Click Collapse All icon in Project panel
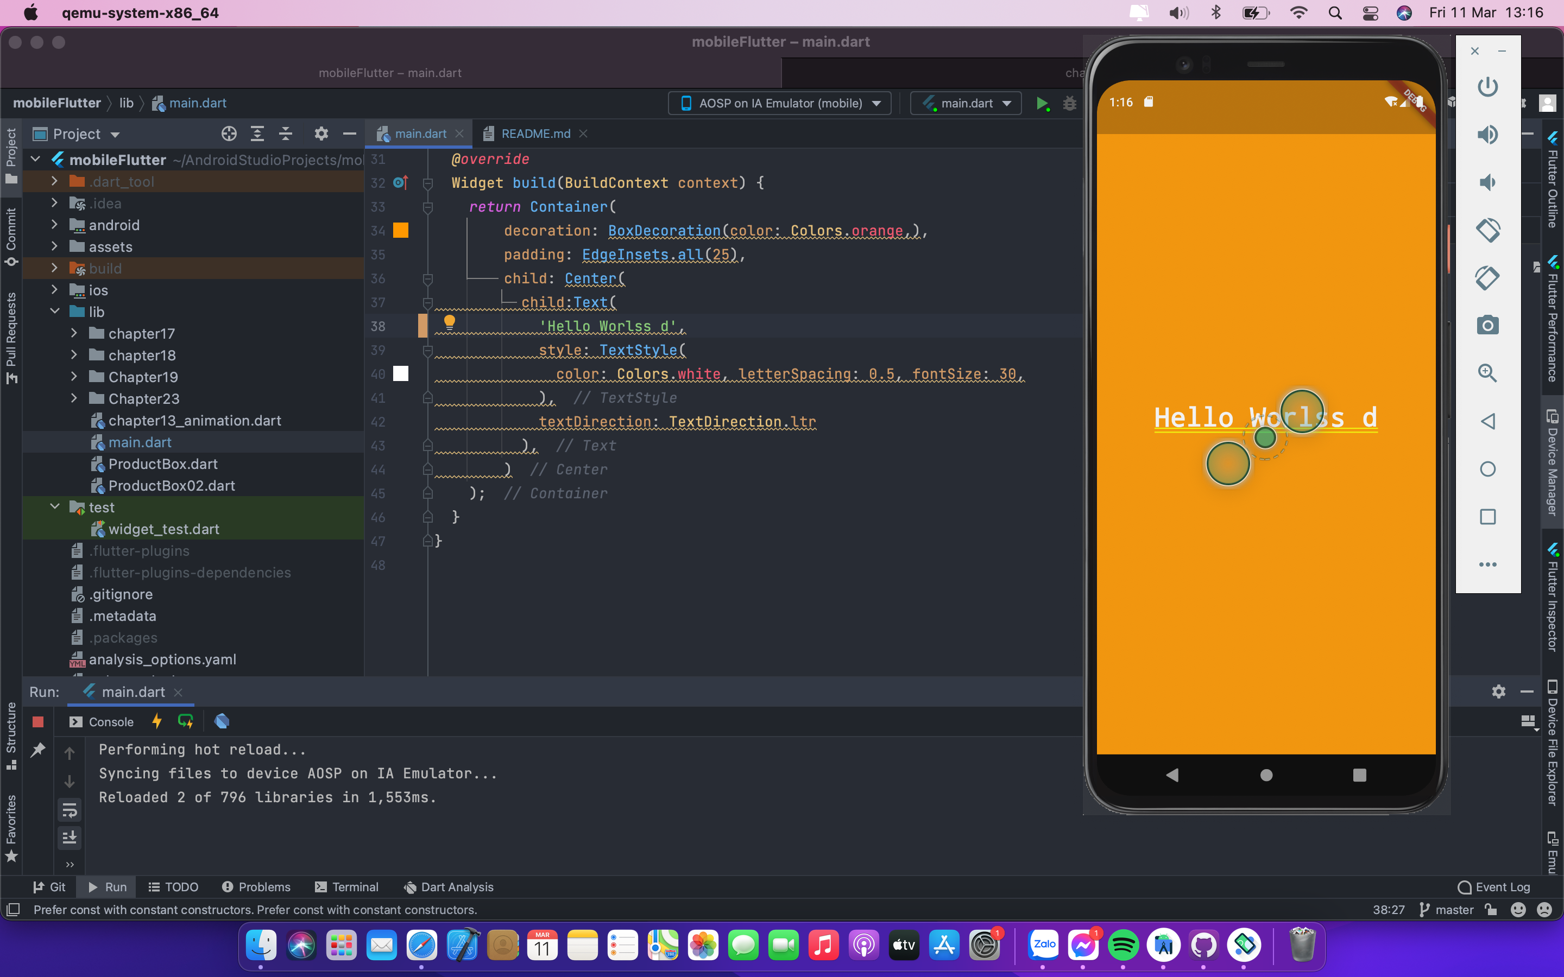This screenshot has height=977, width=1564. click(286, 134)
